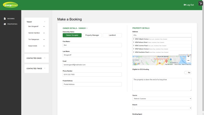204x115 pixels.
Task: Choose 67A Patteson Avenue suggestion
Action: 162,49
